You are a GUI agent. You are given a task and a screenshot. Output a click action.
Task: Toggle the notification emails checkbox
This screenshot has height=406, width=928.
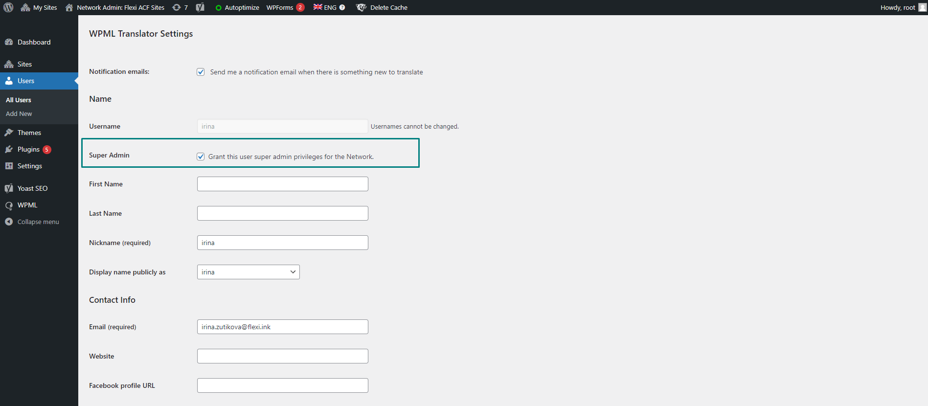click(x=201, y=72)
